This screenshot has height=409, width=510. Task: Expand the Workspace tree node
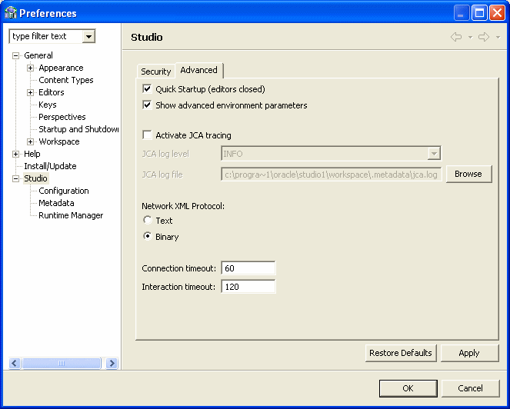(31, 141)
